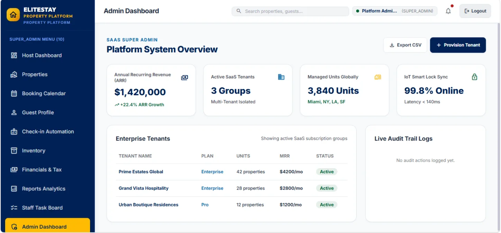Click Urban Boutique Residences tenant name

click(x=148, y=205)
